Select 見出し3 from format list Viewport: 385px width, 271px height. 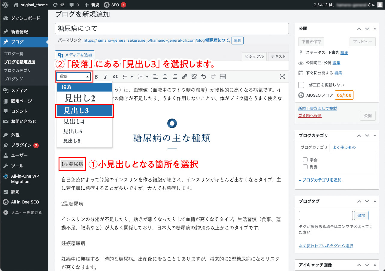[x=85, y=111]
